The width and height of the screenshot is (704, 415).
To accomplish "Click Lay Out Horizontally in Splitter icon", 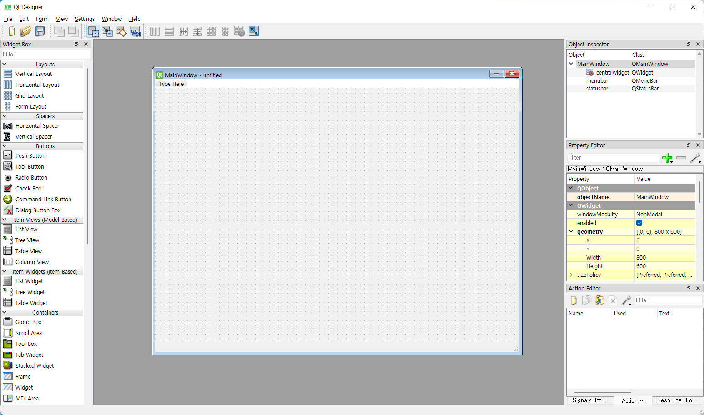I will [183, 31].
